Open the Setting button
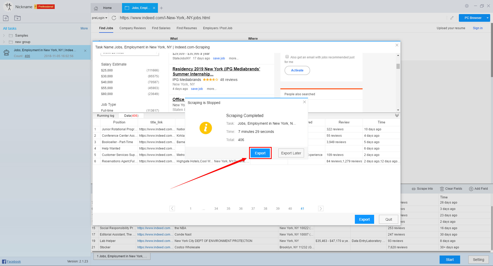Image resolution: width=493 pixels, height=266 pixels. click(x=478, y=260)
